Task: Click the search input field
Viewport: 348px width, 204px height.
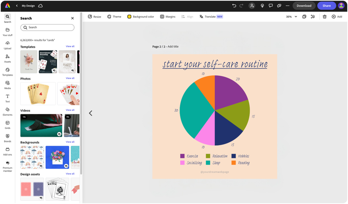Action: (47, 27)
